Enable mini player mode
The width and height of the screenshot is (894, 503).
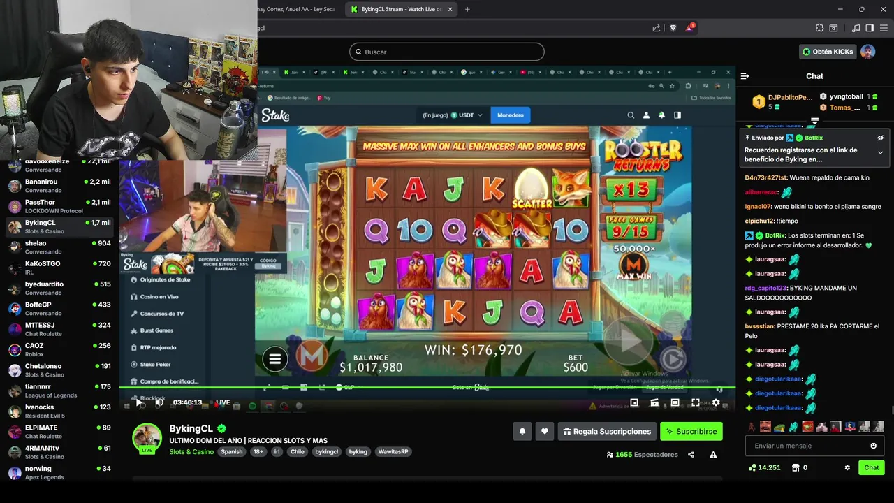pos(634,402)
